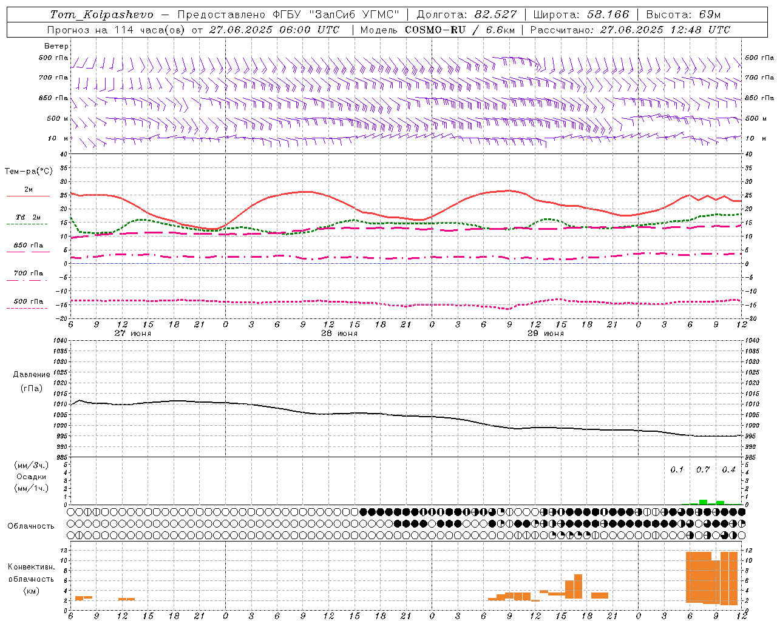Click the 1040 label on left pressure axis
This screenshot has height=621, width=777.
click(59, 341)
